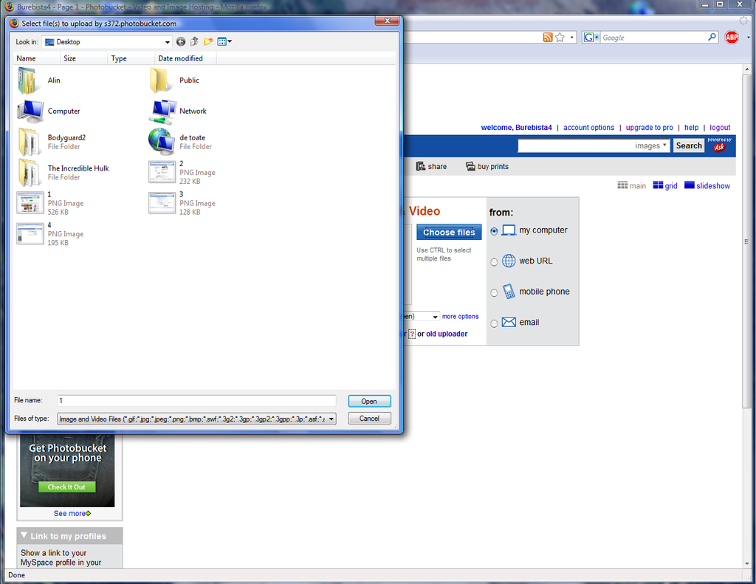Screen dimensions: 756x584
Task: Click the search magnifier icon in Google box
Action: (712, 37)
